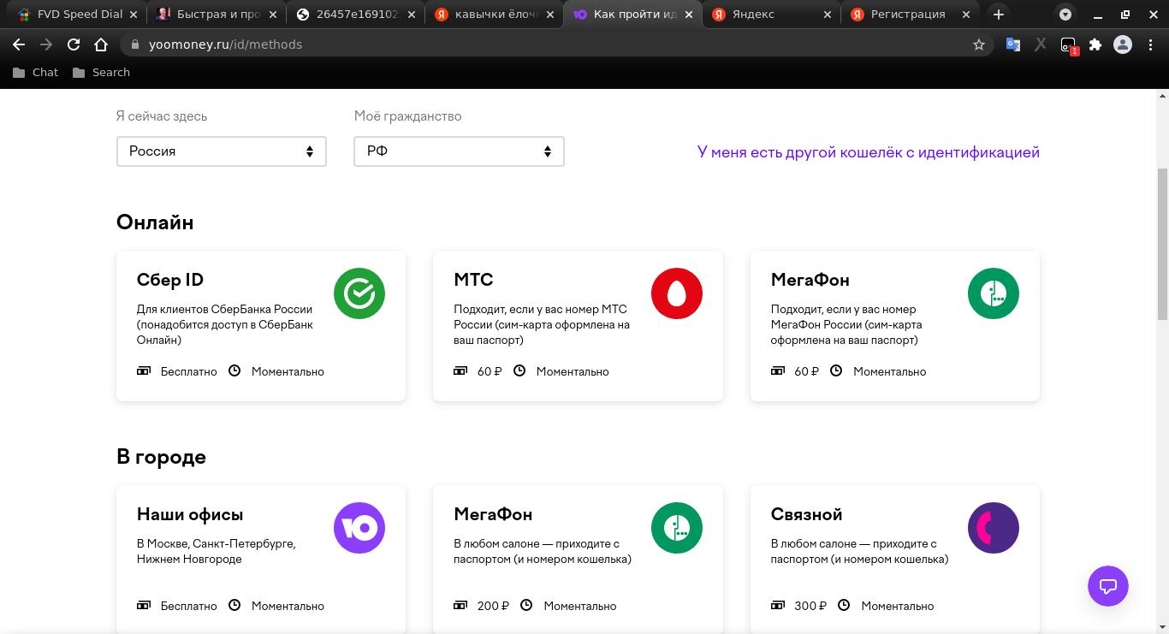Expand the 'Я сейчас здесь' country dropdown

click(221, 151)
